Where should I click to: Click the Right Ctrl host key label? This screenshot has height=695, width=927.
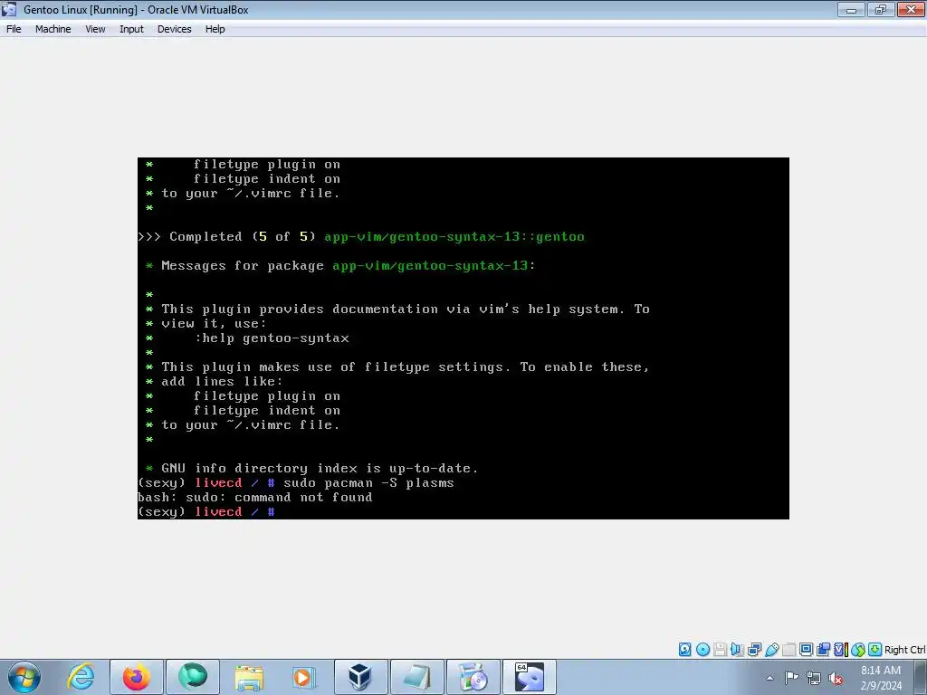coord(904,650)
